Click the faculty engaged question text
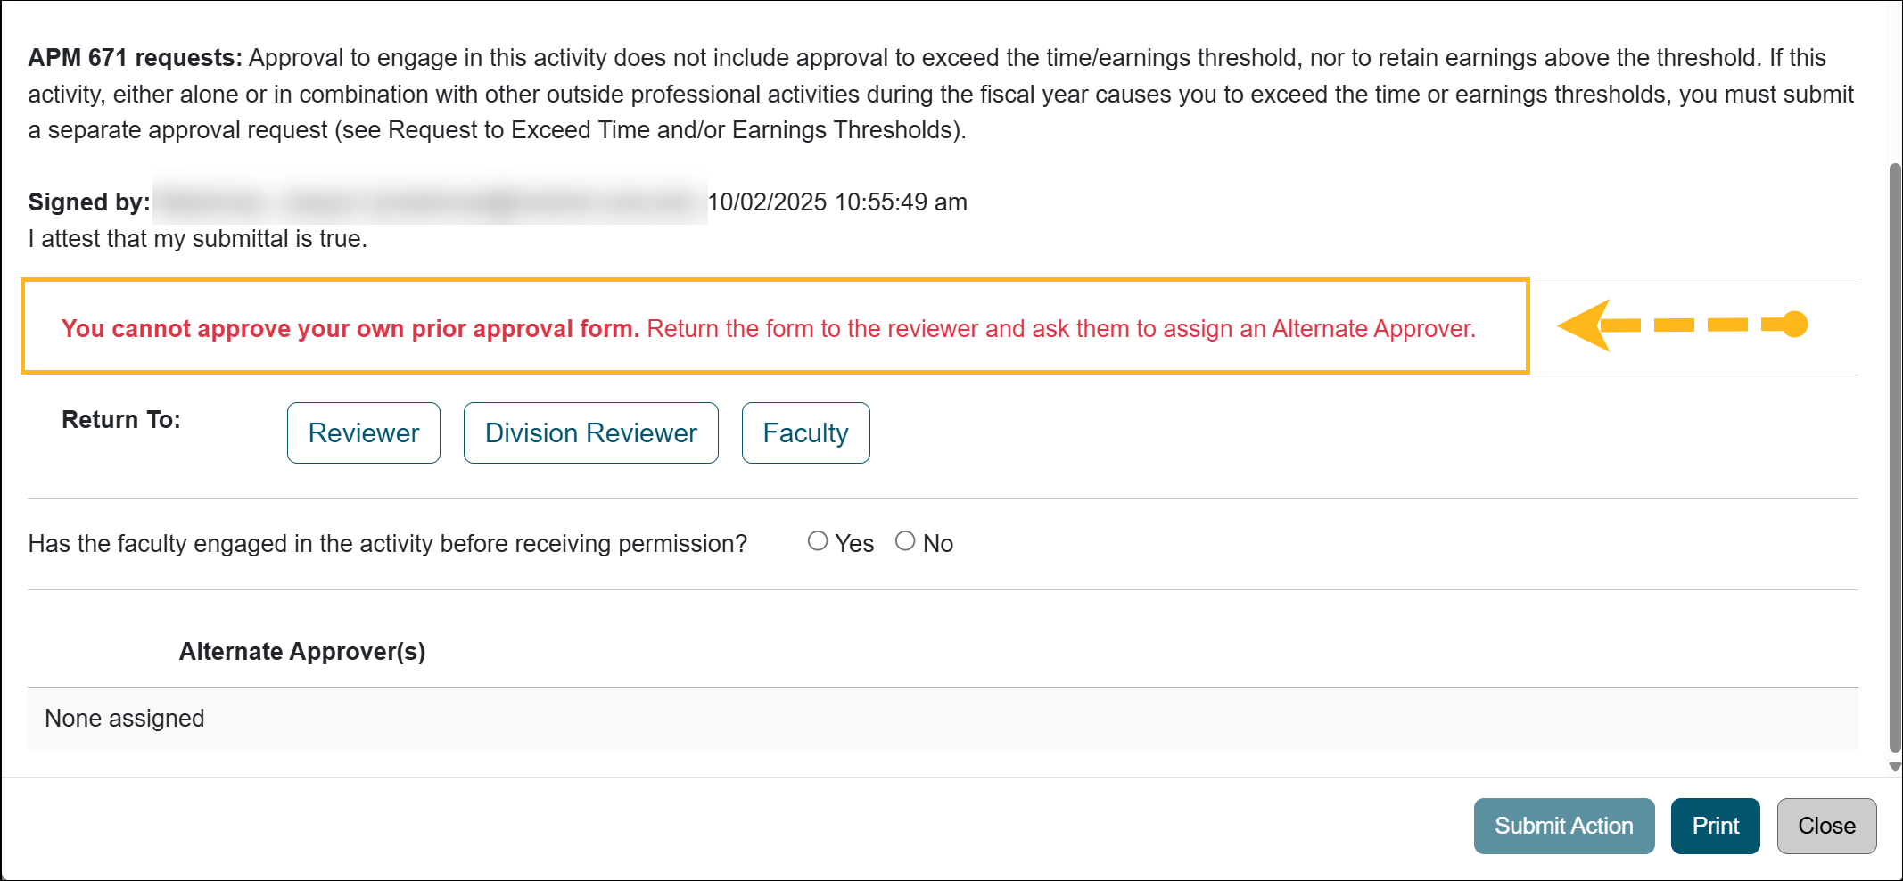The height and width of the screenshot is (881, 1903). coord(388,544)
